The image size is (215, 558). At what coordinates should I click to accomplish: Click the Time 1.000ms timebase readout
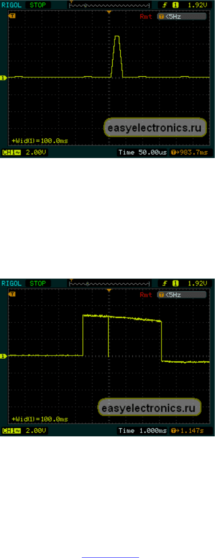[x=143, y=431]
